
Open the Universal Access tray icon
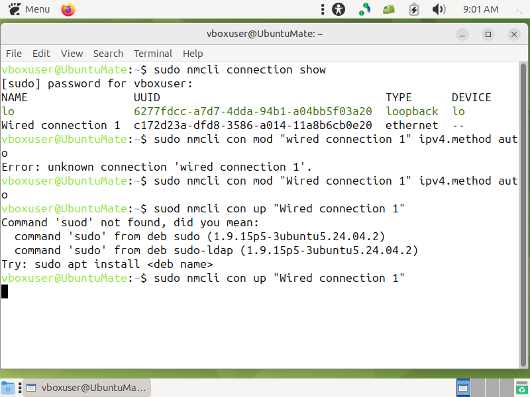click(339, 9)
